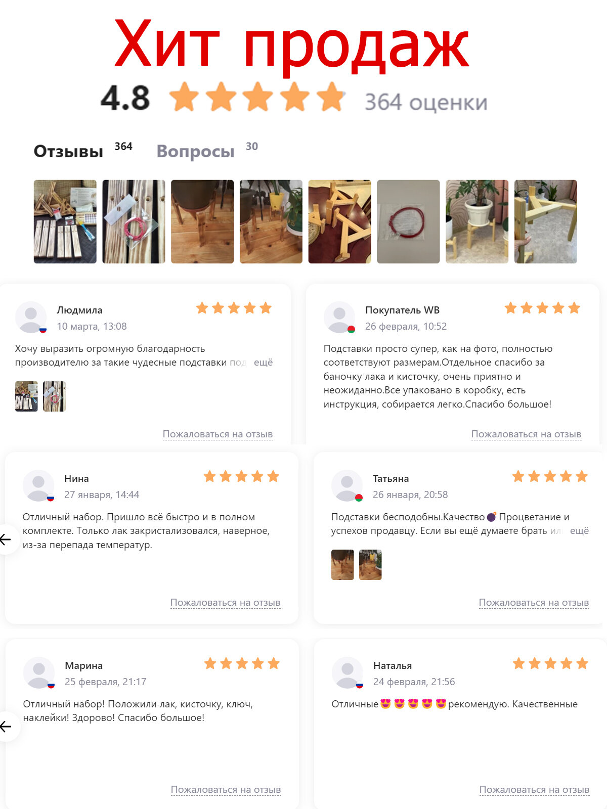
Task: Click Людмила's user avatar icon
Action: tap(31, 317)
